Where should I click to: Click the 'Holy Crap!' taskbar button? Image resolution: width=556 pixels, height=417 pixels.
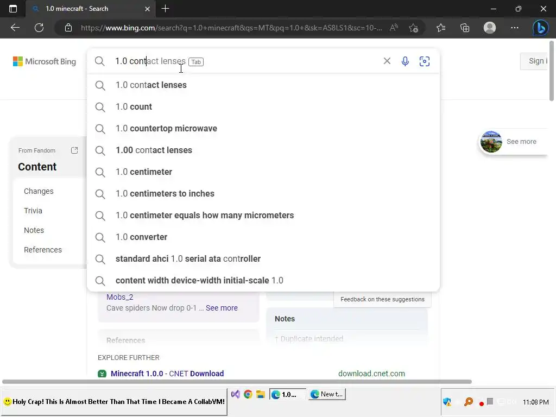click(x=114, y=402)
